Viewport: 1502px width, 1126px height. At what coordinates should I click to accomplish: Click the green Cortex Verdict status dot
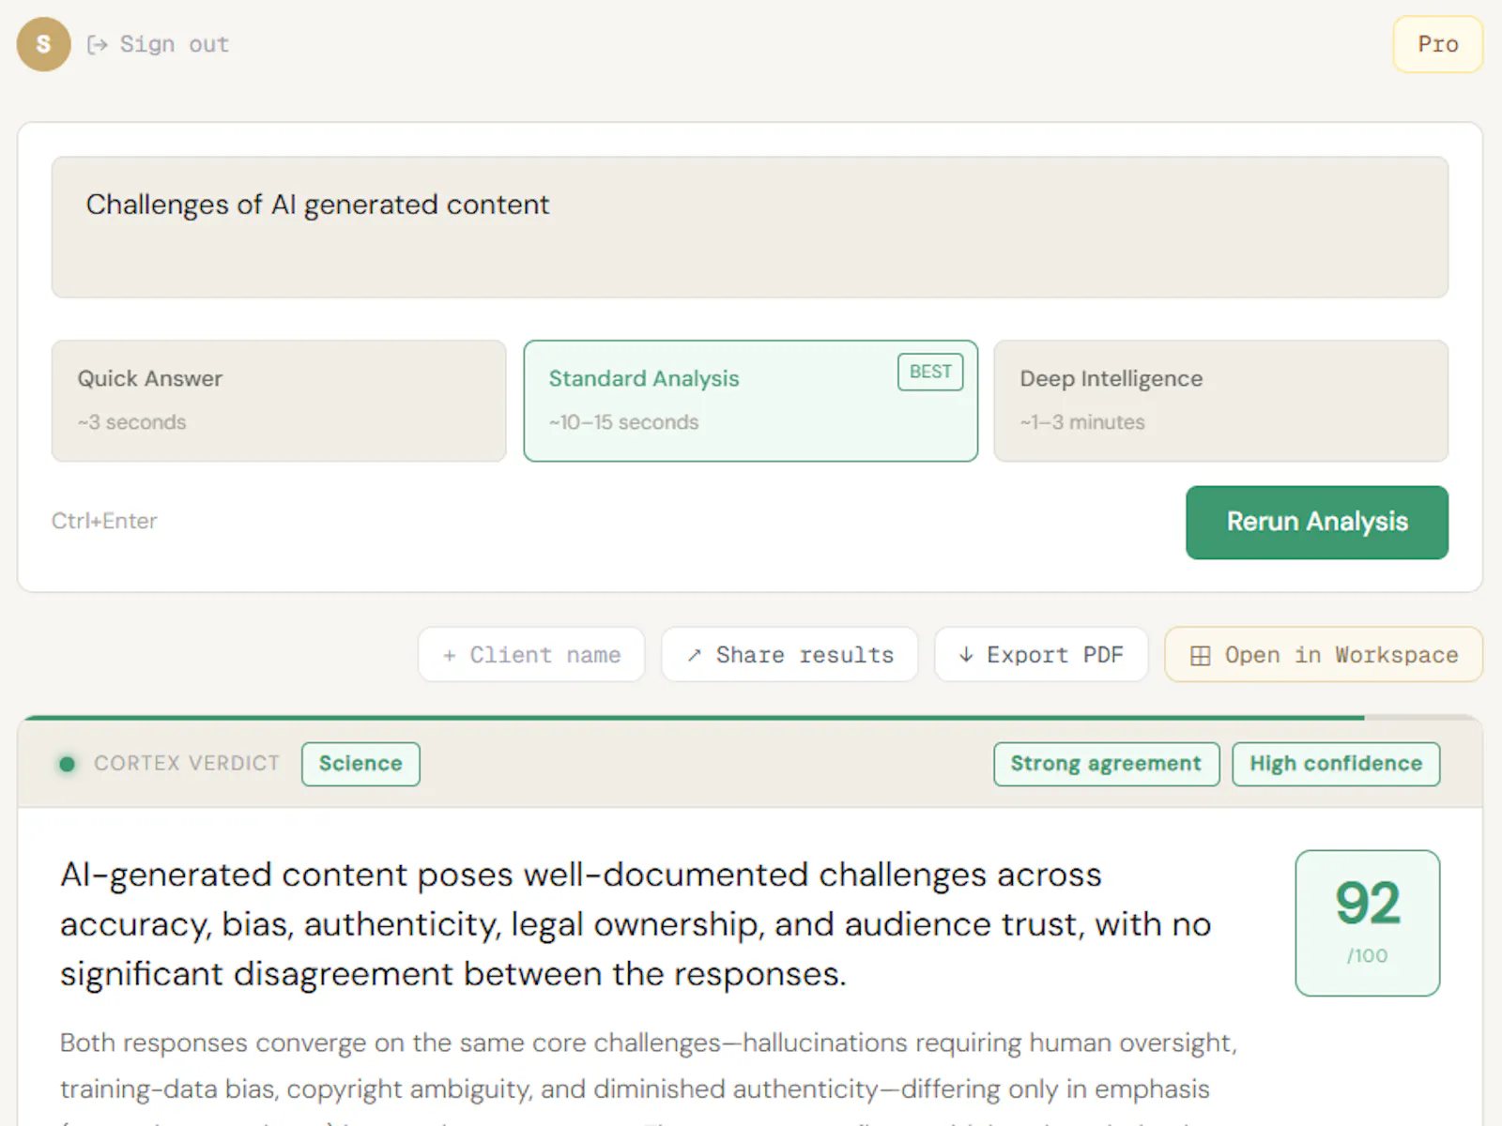(67, 764)
